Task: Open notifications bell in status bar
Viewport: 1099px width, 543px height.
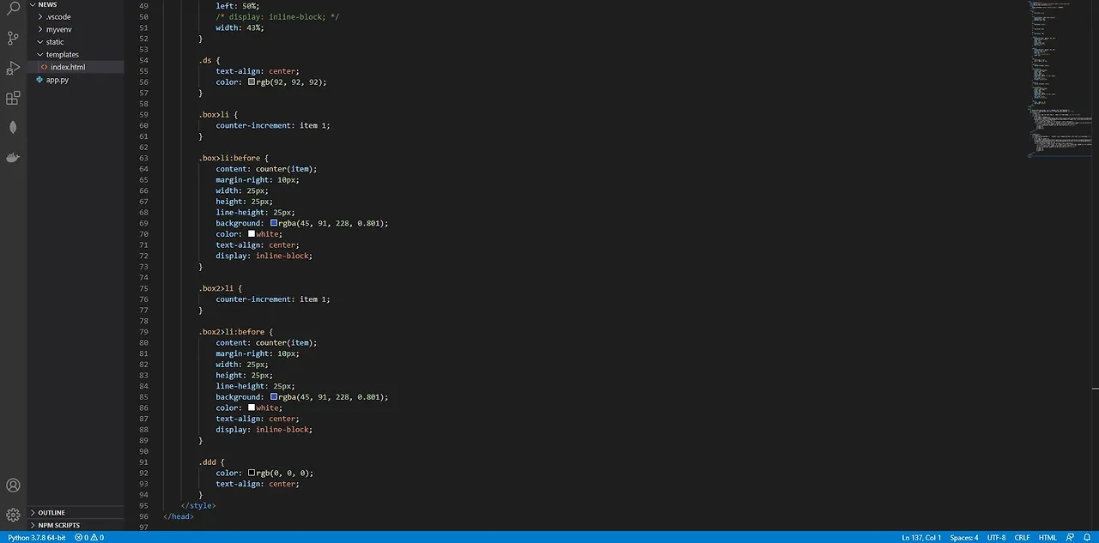Action: [1087, 538]
